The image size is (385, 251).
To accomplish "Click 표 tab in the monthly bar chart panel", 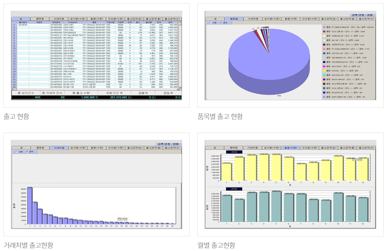I will tap(214, 147).
